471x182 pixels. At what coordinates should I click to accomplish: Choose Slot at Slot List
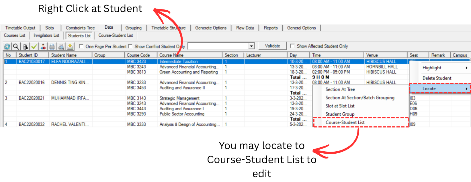(x=340, y=106)
